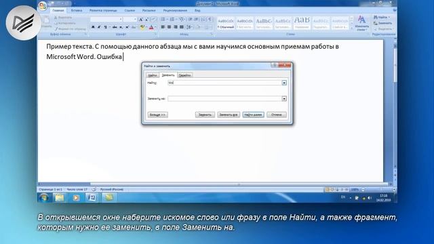Viewport: 434px width, 244px height.
Task: Expand the styles gallery
Action: 351,28
